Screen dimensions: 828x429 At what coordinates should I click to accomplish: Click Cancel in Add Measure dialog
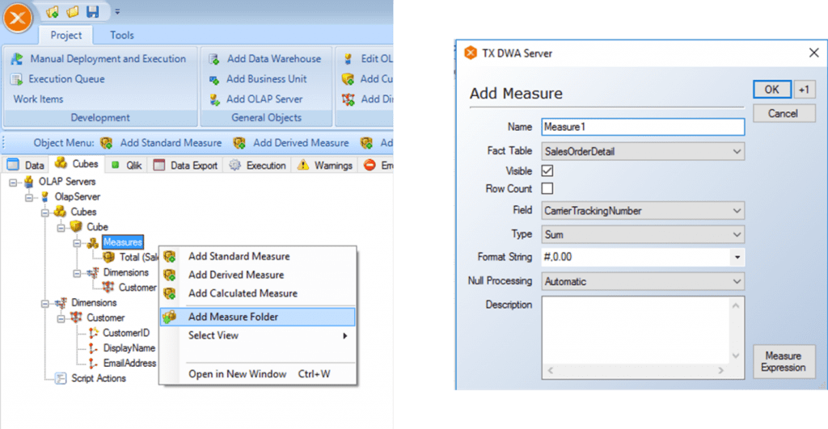[784, 113]
